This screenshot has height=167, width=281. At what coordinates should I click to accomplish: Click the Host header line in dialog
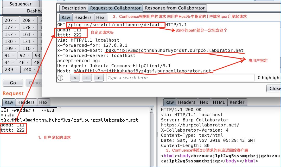(134, 71)
